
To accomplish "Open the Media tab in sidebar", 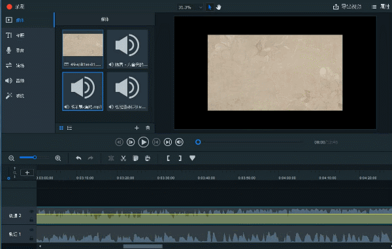I will [x=27, y=20].
